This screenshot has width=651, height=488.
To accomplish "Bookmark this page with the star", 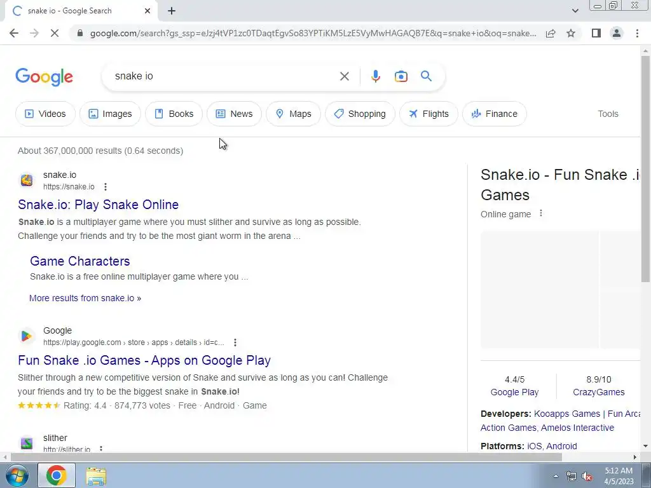I will 571,33.
